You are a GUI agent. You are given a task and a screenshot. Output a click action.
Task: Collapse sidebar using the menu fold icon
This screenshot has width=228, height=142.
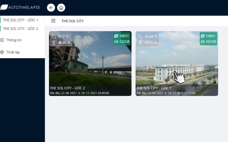[x=53, y=21]
